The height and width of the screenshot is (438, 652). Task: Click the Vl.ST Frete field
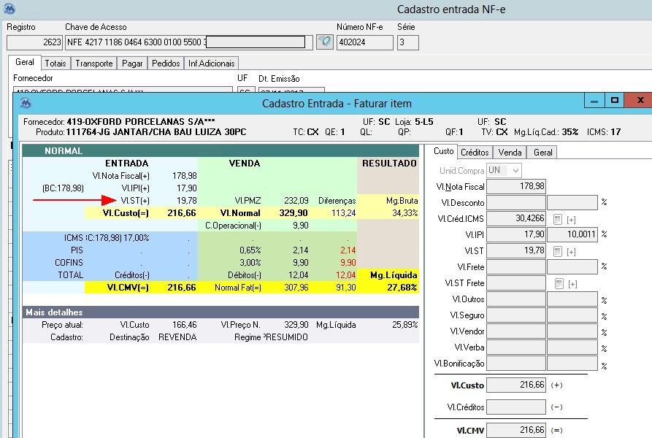[516, 283]
